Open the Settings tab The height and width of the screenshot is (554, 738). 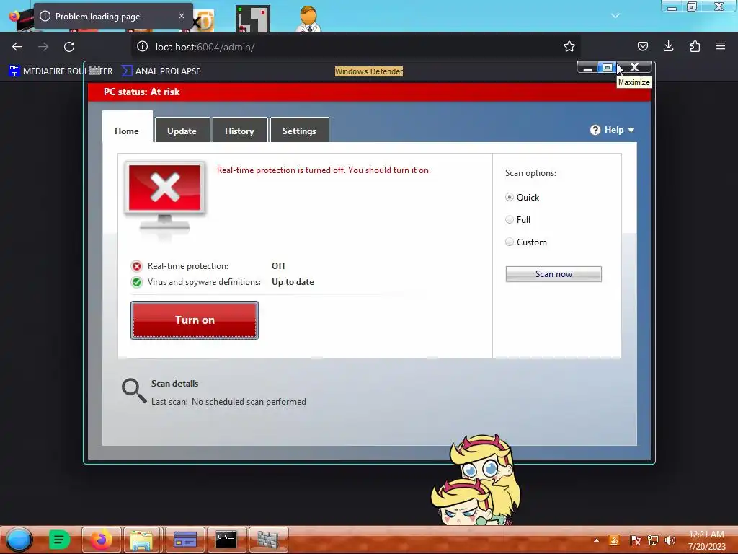click(x=299, y=131)
